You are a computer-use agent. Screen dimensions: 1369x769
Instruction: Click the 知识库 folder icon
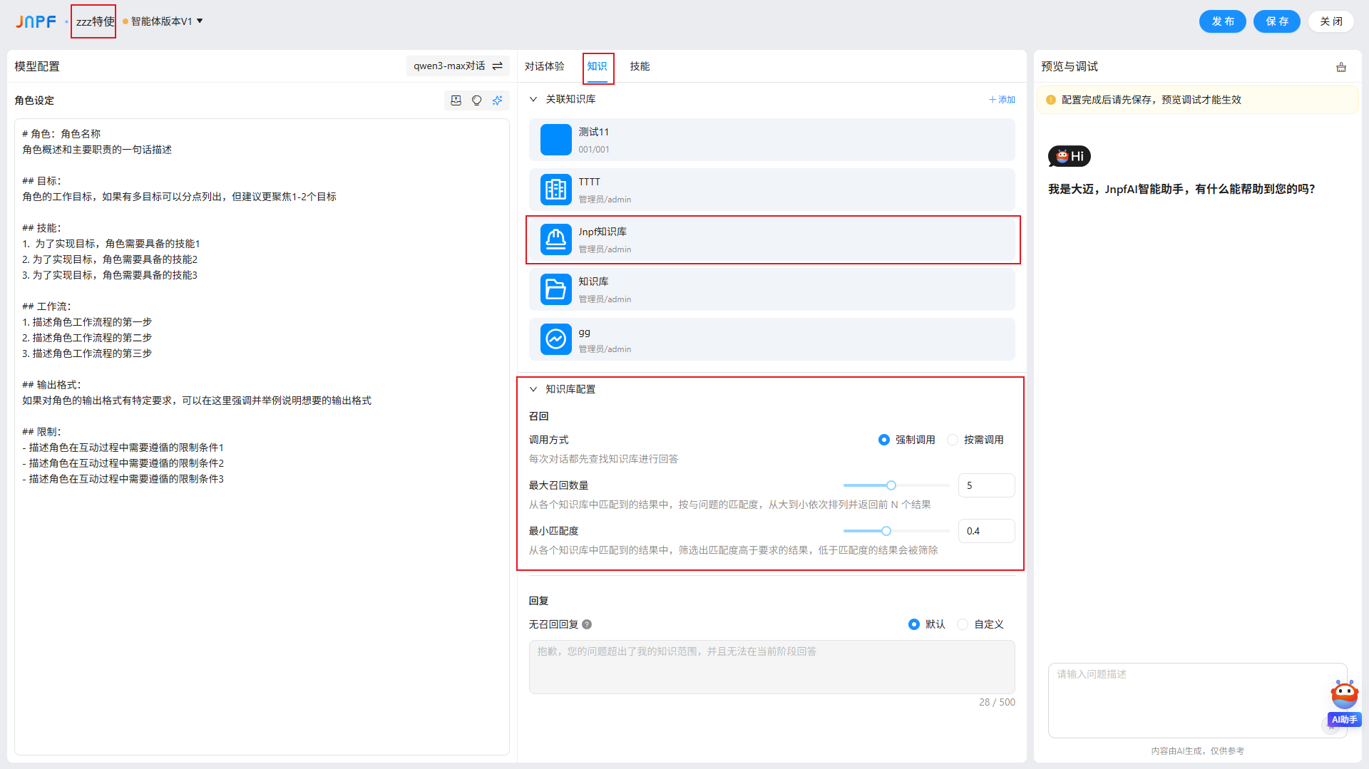click(556, 289)
